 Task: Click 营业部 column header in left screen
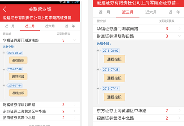[7, 34]
